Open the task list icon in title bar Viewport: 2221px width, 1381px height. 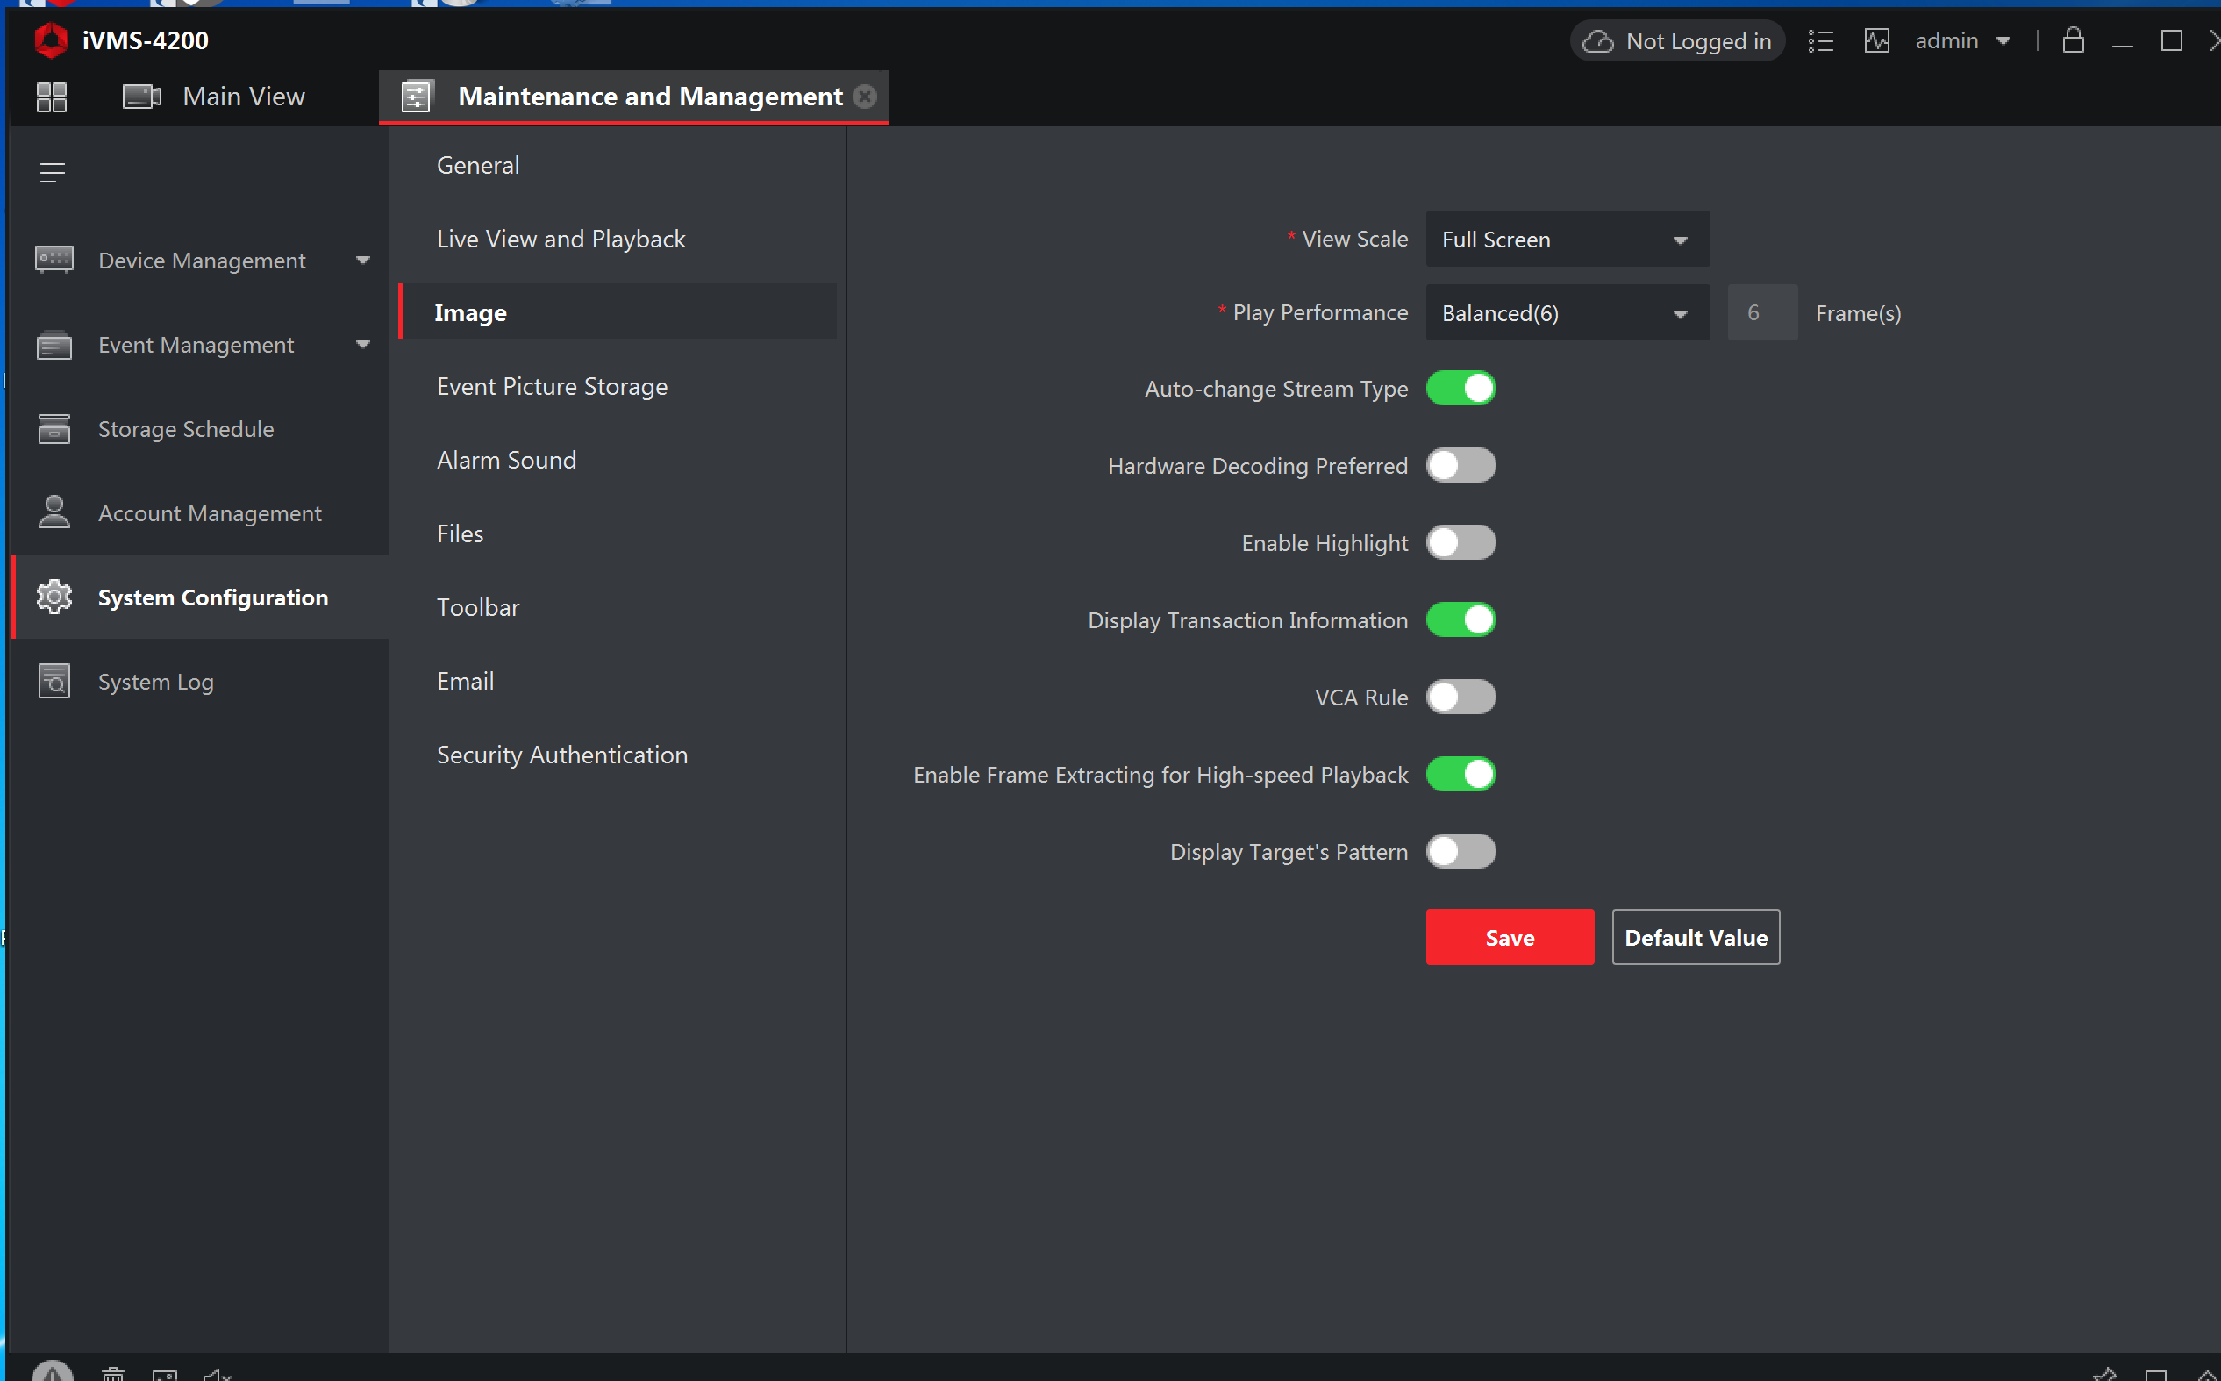point(1820,41)
